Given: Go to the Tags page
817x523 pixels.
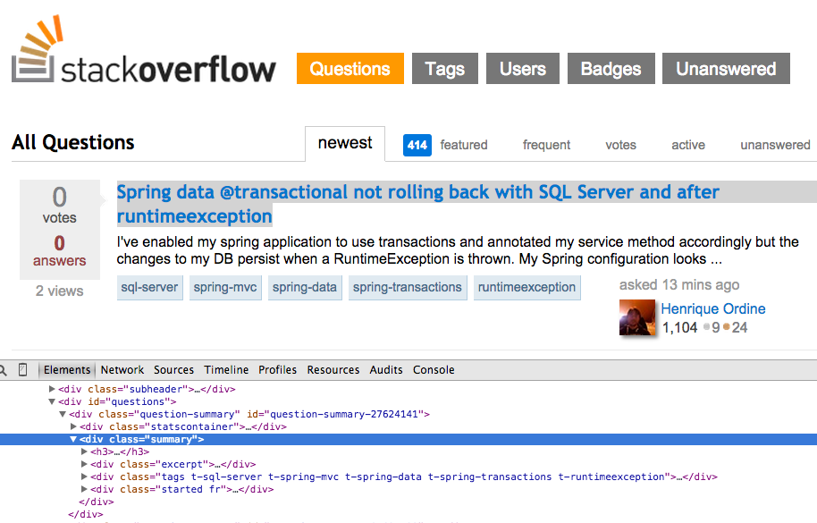Looking at the screenshot, I should point(445,68).
